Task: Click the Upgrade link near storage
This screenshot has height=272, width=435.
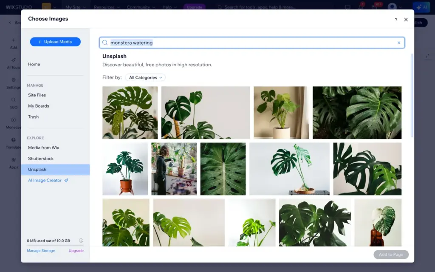Action: (x=76, y=251)
